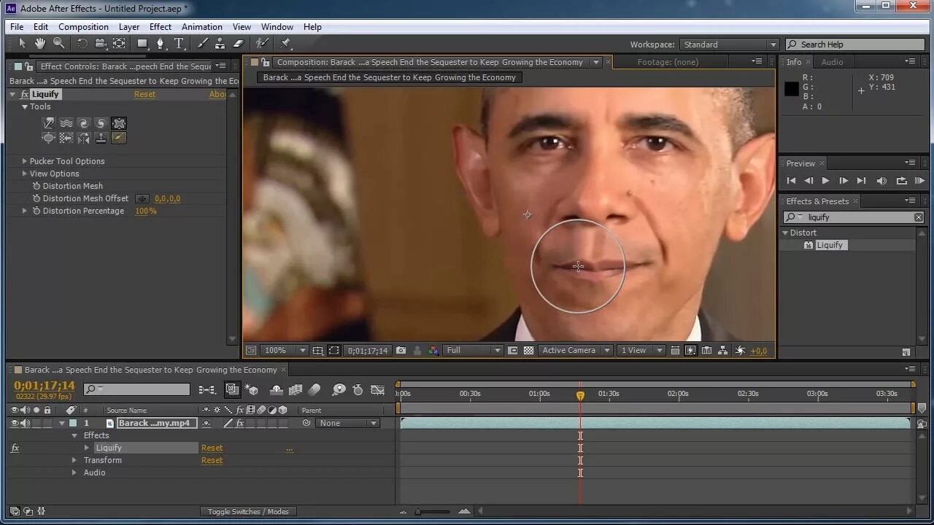Toggle Distortion Mesh stopwatch
The image size is (934, 525).
click(36, 186)
